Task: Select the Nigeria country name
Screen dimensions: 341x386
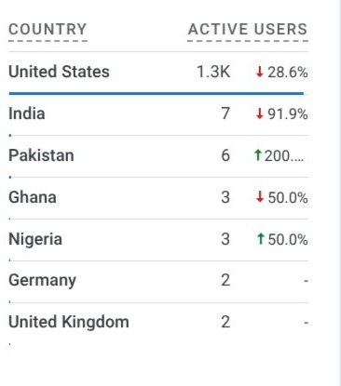Action: (35, 239)
